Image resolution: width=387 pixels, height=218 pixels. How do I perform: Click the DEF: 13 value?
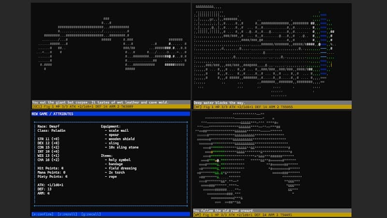point(45,189)
